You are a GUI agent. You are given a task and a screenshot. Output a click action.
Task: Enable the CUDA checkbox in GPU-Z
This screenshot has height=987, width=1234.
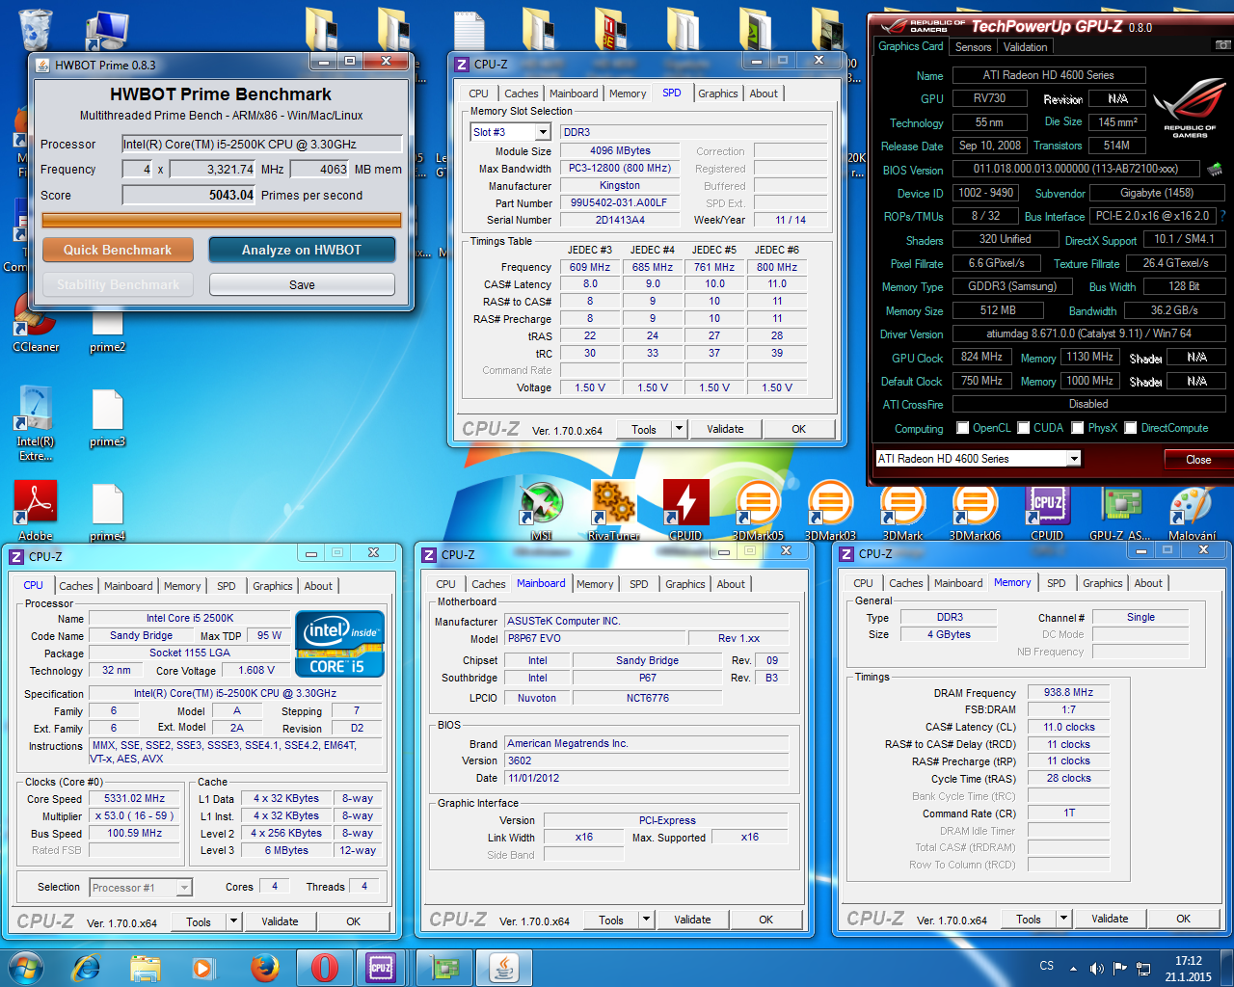[1024, 428]
